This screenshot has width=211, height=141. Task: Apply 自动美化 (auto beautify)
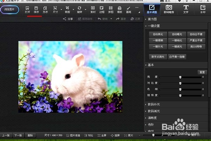pyautogui.click(x=158, y=34)
